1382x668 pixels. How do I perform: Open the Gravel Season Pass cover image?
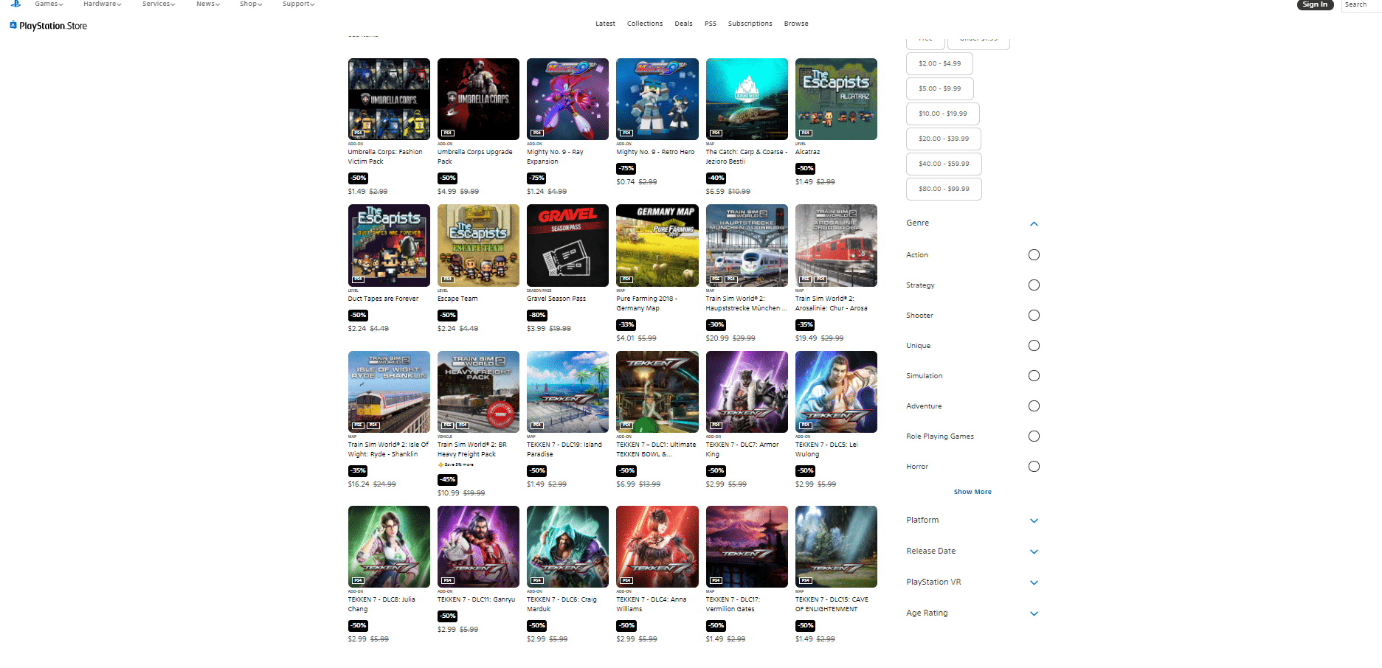(x=567, y=246)
